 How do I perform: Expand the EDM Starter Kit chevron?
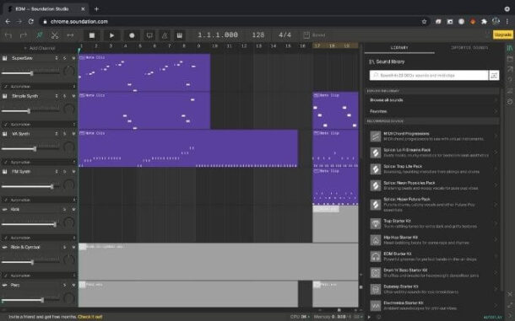point(496,256)
